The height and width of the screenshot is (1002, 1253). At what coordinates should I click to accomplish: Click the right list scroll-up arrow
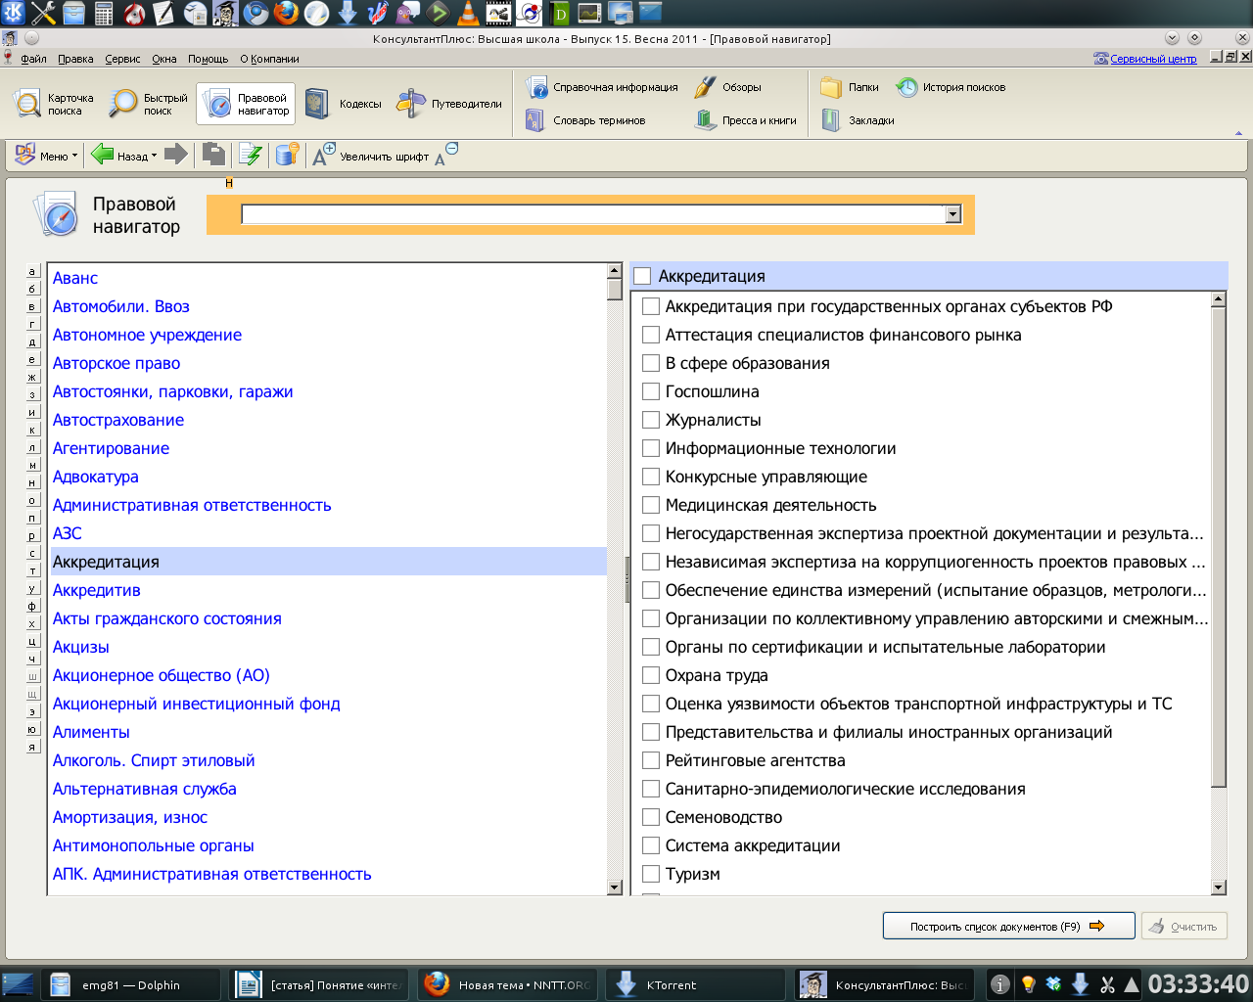click(1219, 299)
